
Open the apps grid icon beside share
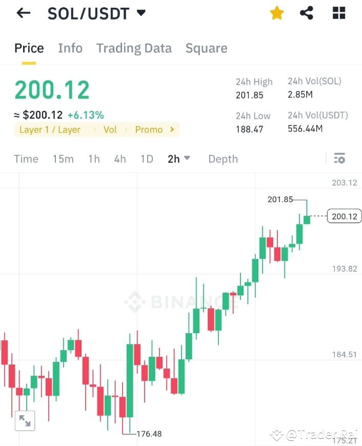pyautogui.click(x=338, y=13)
